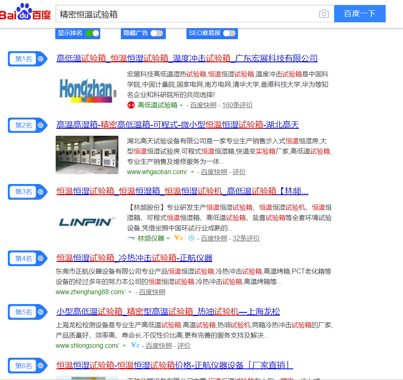Toggle the SEO难易度 switch
The height and width of the screenshot is (380, 403).
click(229, 33)
